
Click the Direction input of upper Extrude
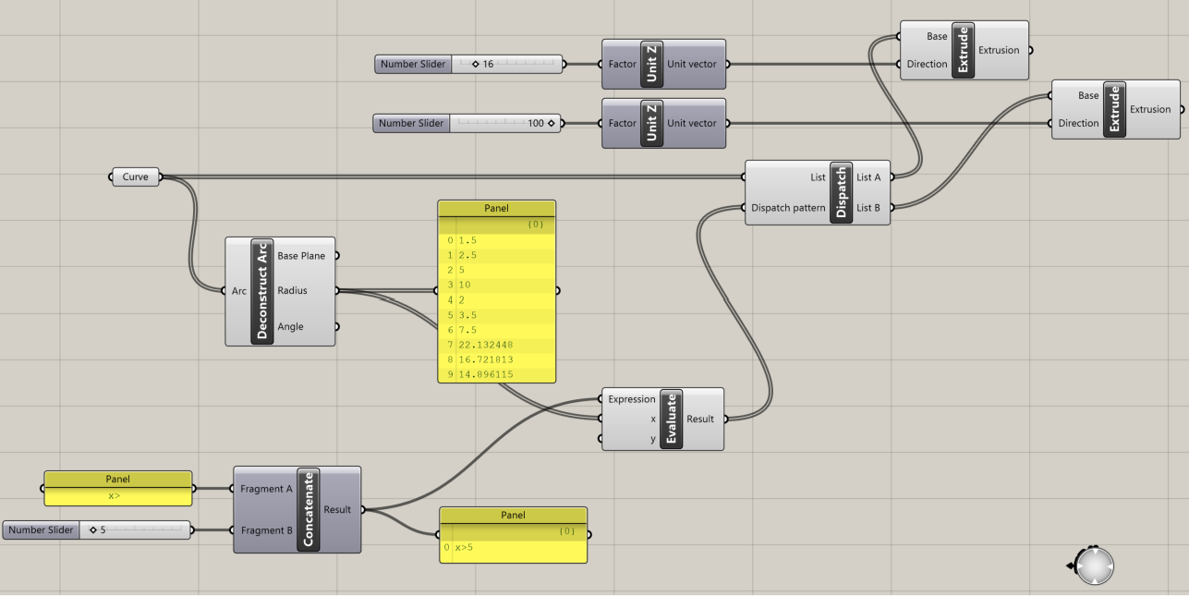click(927, 64)
